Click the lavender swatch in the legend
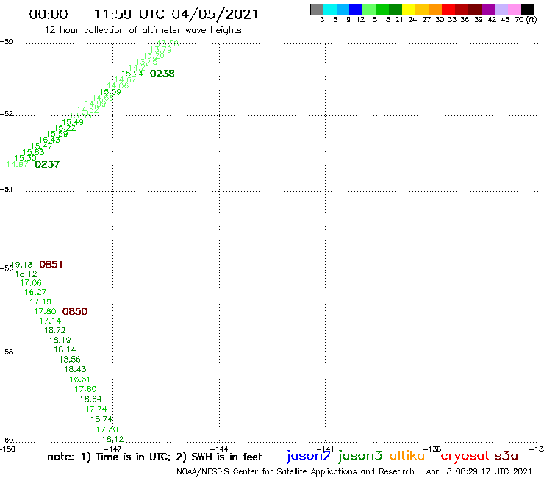Viewport: 544px width, 478px height. tap(501, 9)
